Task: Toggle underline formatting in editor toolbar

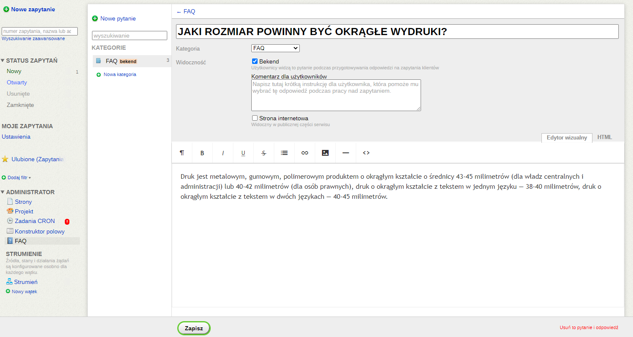Action: (x=243, y=153)
